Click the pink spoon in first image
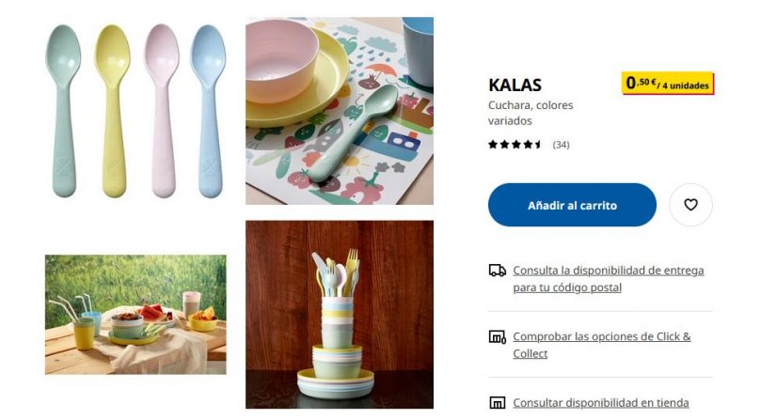 (162, 111)
